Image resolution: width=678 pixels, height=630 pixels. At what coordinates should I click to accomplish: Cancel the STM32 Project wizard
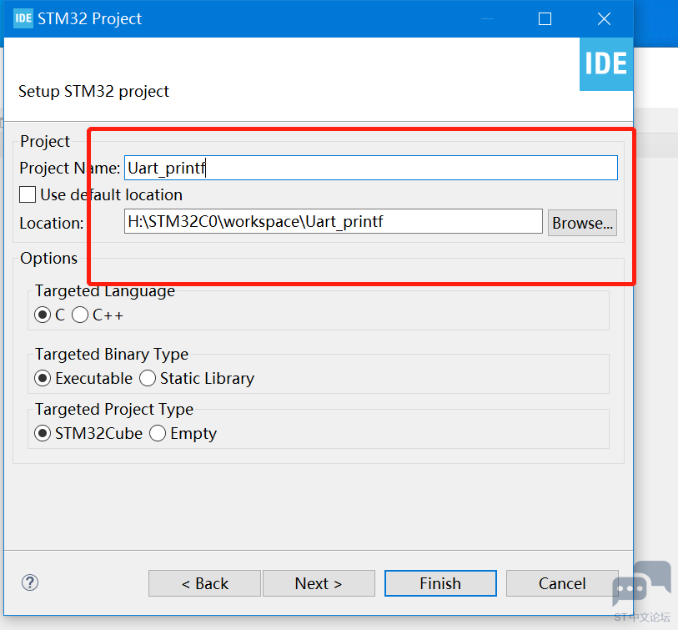[x=562, y=583]
